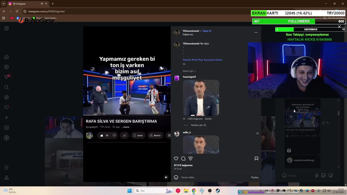Open profile avatar icon in Instagram sidebar
Image resolution: width=347 pixels, height=195 pixels.
point(7,138)
